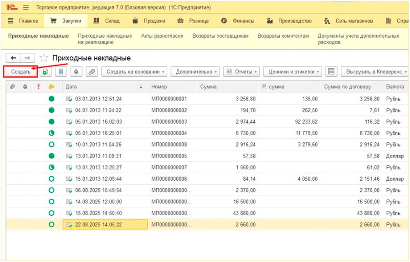Open the Главное section
The height and width of the screenshot is (262, 410).
[x=23, y=21]
